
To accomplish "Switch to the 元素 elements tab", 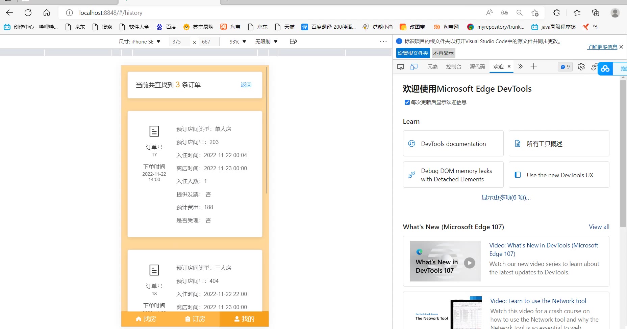I will 432,67.
